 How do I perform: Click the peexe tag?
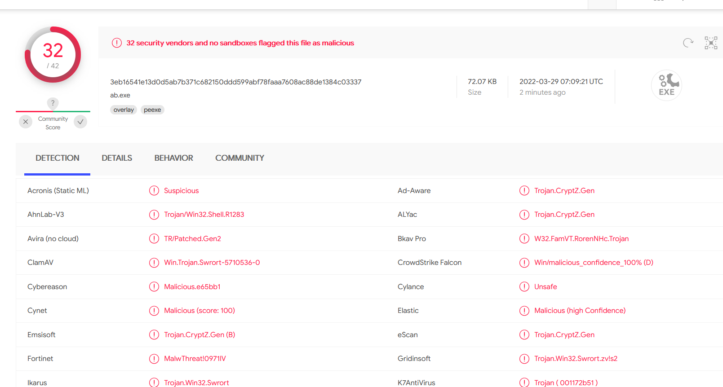(152, 110)
